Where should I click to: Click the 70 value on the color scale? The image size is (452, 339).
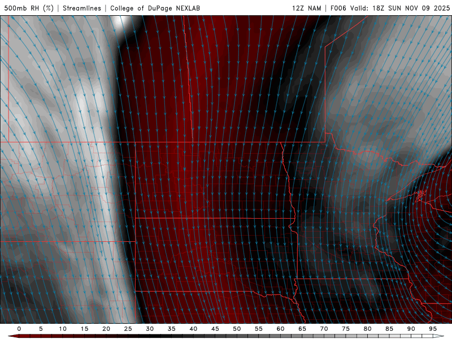coord(324,329)
